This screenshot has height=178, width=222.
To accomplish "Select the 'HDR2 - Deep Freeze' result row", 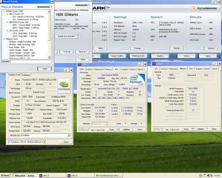I will 26,28.
